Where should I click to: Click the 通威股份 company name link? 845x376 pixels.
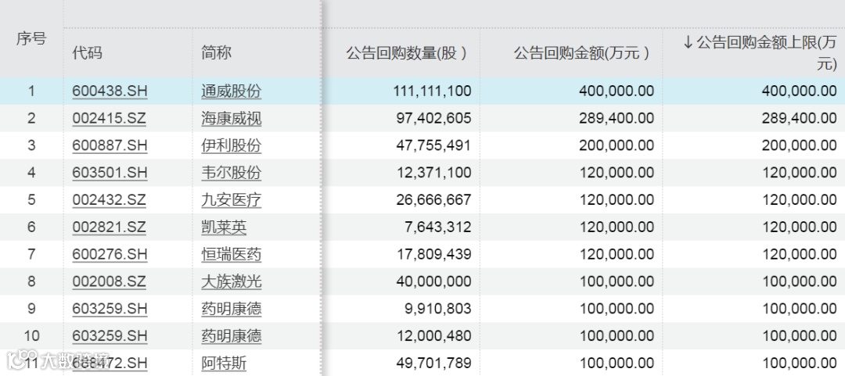pyautogui.click(x=231, y=91)
